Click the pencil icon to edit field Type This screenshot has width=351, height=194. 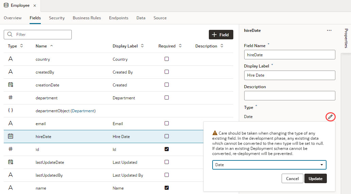(330, 117)
